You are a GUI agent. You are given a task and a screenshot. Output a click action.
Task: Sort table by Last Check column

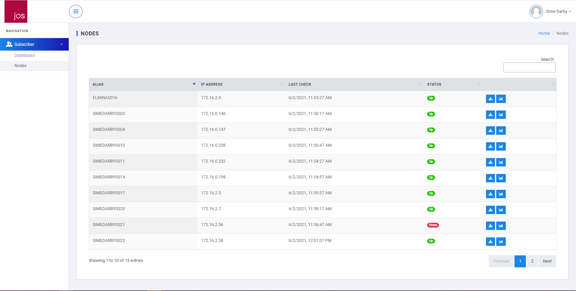(x=354, y=84)
